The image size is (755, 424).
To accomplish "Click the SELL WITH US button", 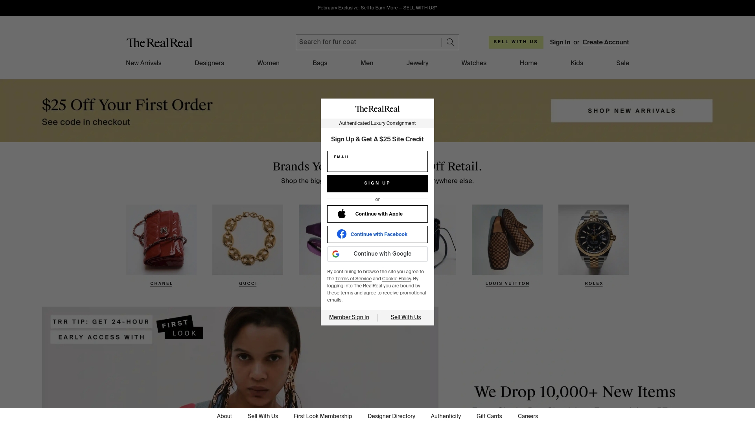I will [516, 42].
